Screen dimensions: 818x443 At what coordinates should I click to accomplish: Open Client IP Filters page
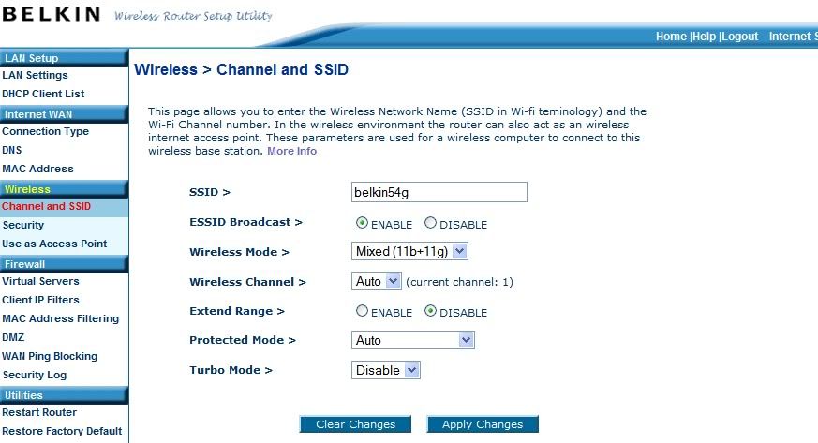(40, 301)
